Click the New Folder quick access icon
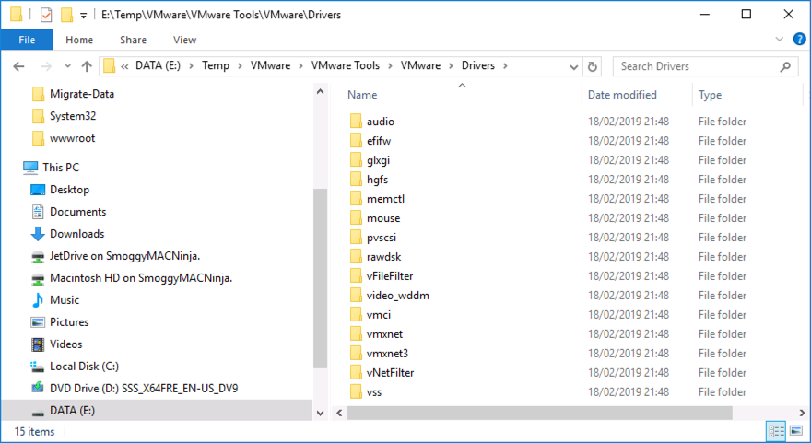The height and width of the screenshot is (443, 811). coord(66,15)
